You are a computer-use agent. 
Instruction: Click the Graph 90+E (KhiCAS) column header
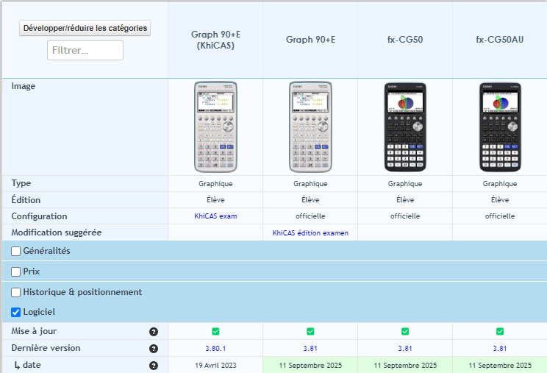coord(215,40)
